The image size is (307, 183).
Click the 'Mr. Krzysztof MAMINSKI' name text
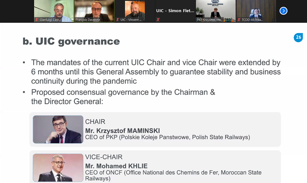(x=122, y=131)
